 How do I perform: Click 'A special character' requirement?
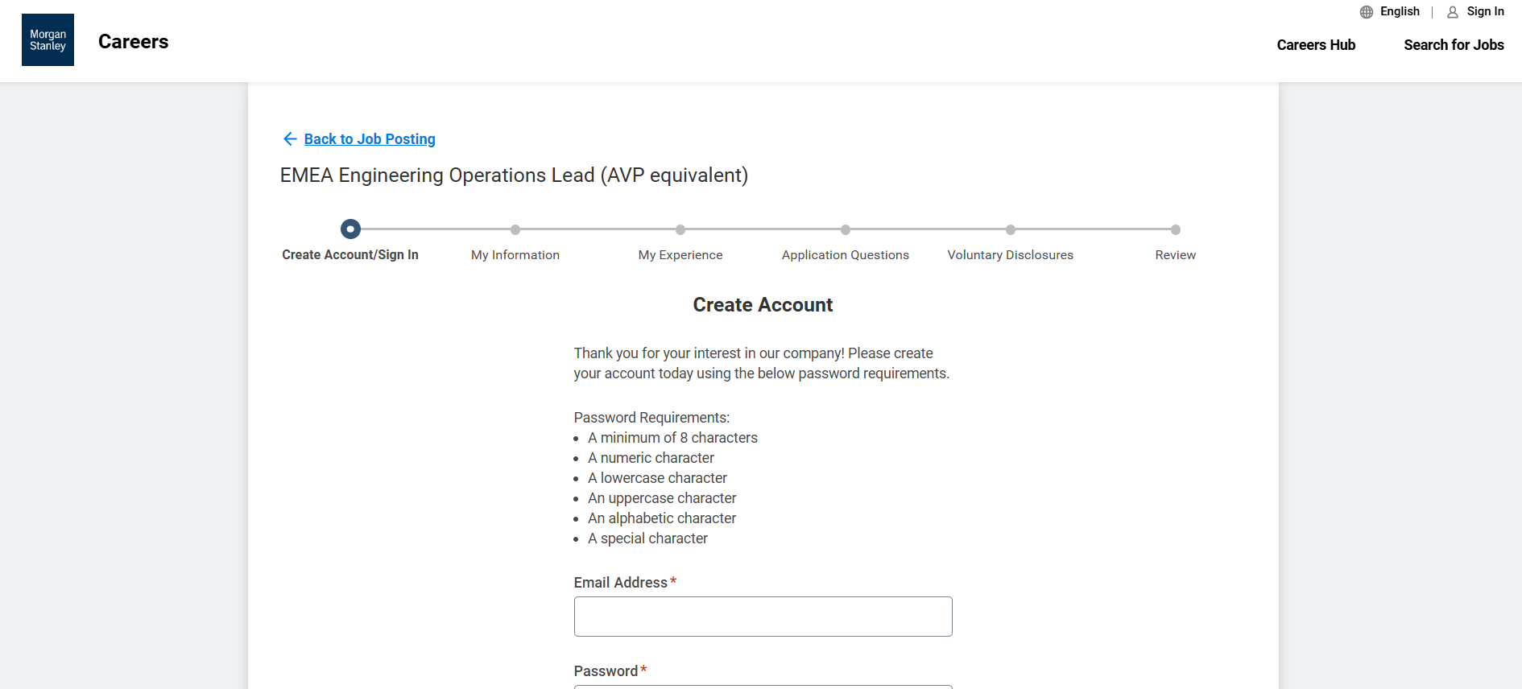pos(647,538)
